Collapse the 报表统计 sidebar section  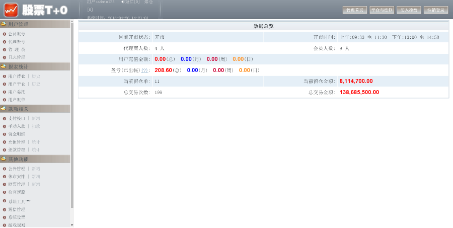[35, 66]
